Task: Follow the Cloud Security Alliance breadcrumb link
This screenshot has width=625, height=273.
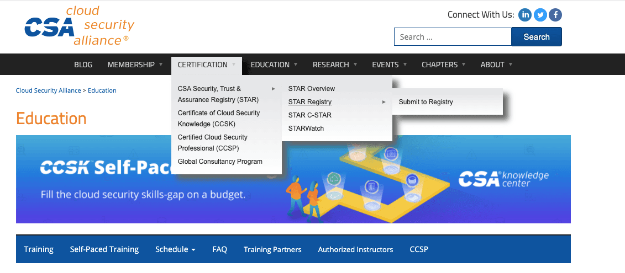Action: [x=48, y=90]
